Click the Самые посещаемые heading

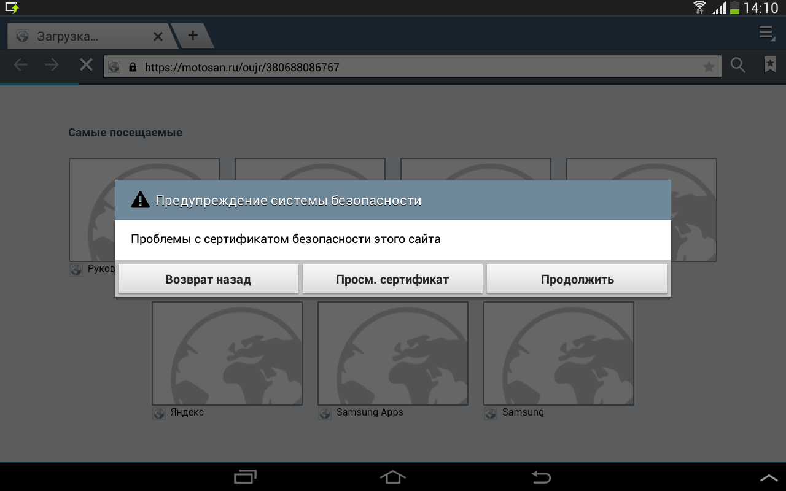pos(125,133)
